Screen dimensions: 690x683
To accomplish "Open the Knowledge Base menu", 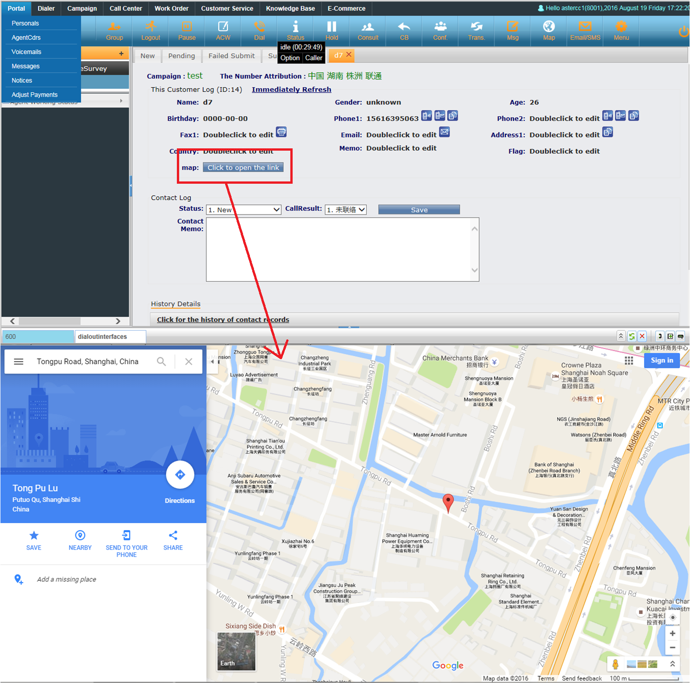I will point(290,8).
